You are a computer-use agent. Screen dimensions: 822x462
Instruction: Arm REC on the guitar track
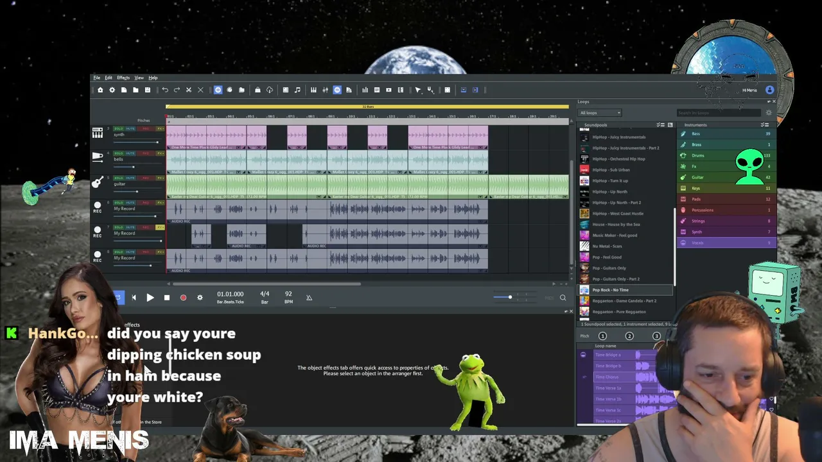click(x=145, y=178)
